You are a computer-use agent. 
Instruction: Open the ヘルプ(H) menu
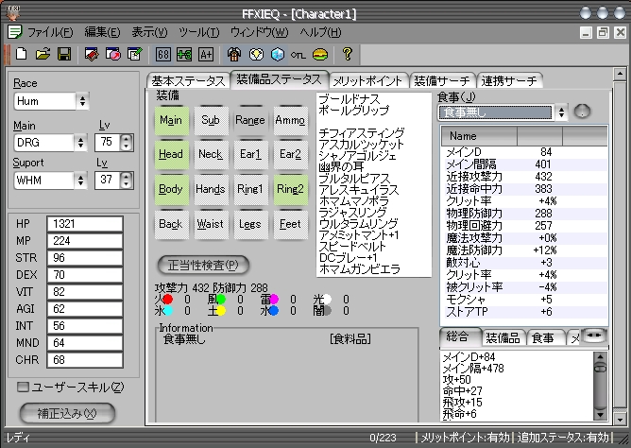click(320, 32)
